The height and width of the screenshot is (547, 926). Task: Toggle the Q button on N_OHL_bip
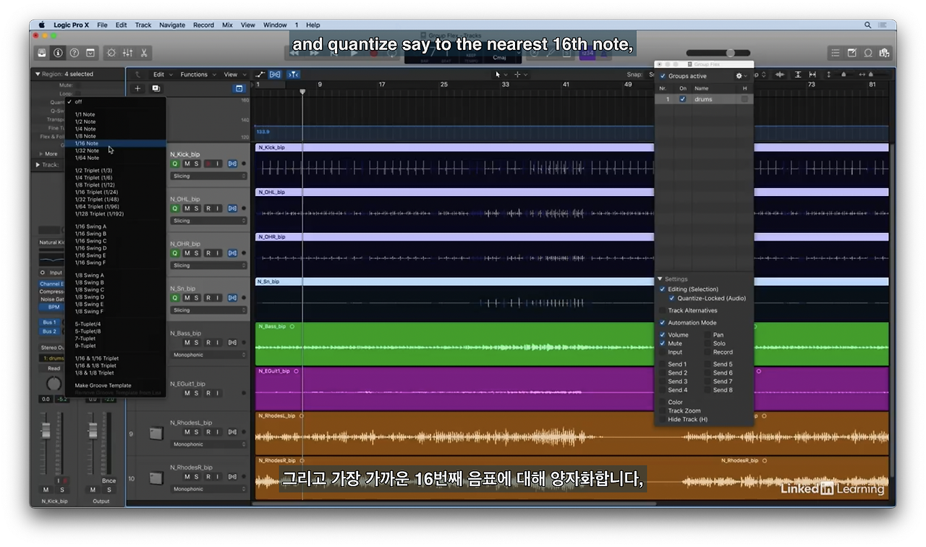click(174, 208)
